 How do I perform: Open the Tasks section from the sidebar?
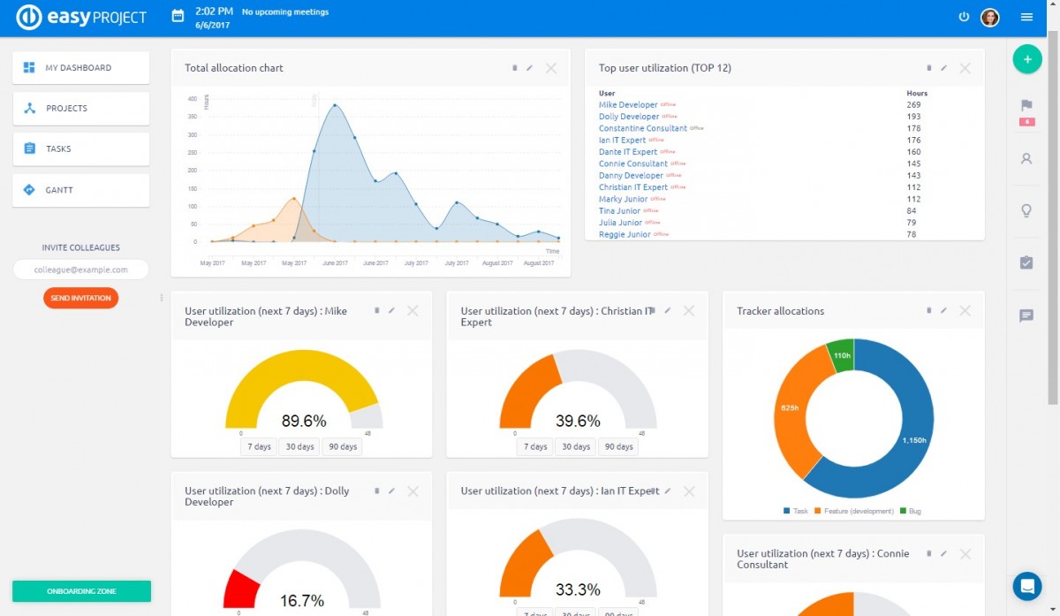tap(80, 148)
